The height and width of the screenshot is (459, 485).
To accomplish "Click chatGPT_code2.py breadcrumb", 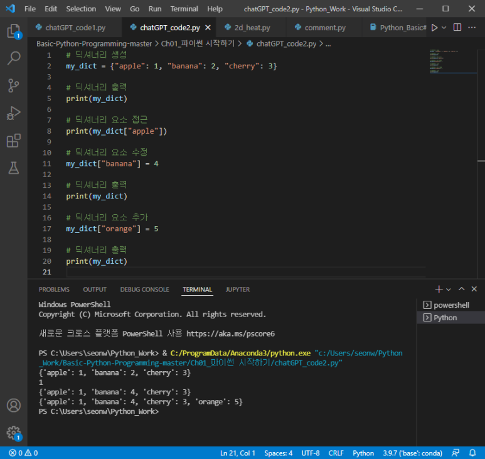I will click(282, 44).
